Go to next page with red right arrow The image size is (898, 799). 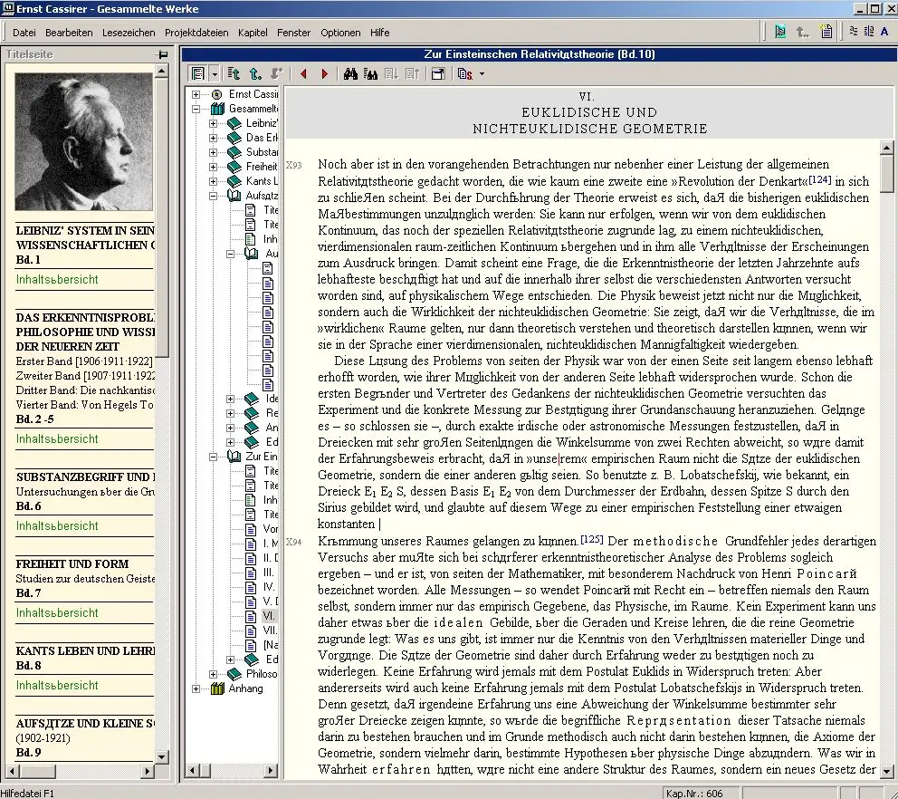[x=324, y=74]
